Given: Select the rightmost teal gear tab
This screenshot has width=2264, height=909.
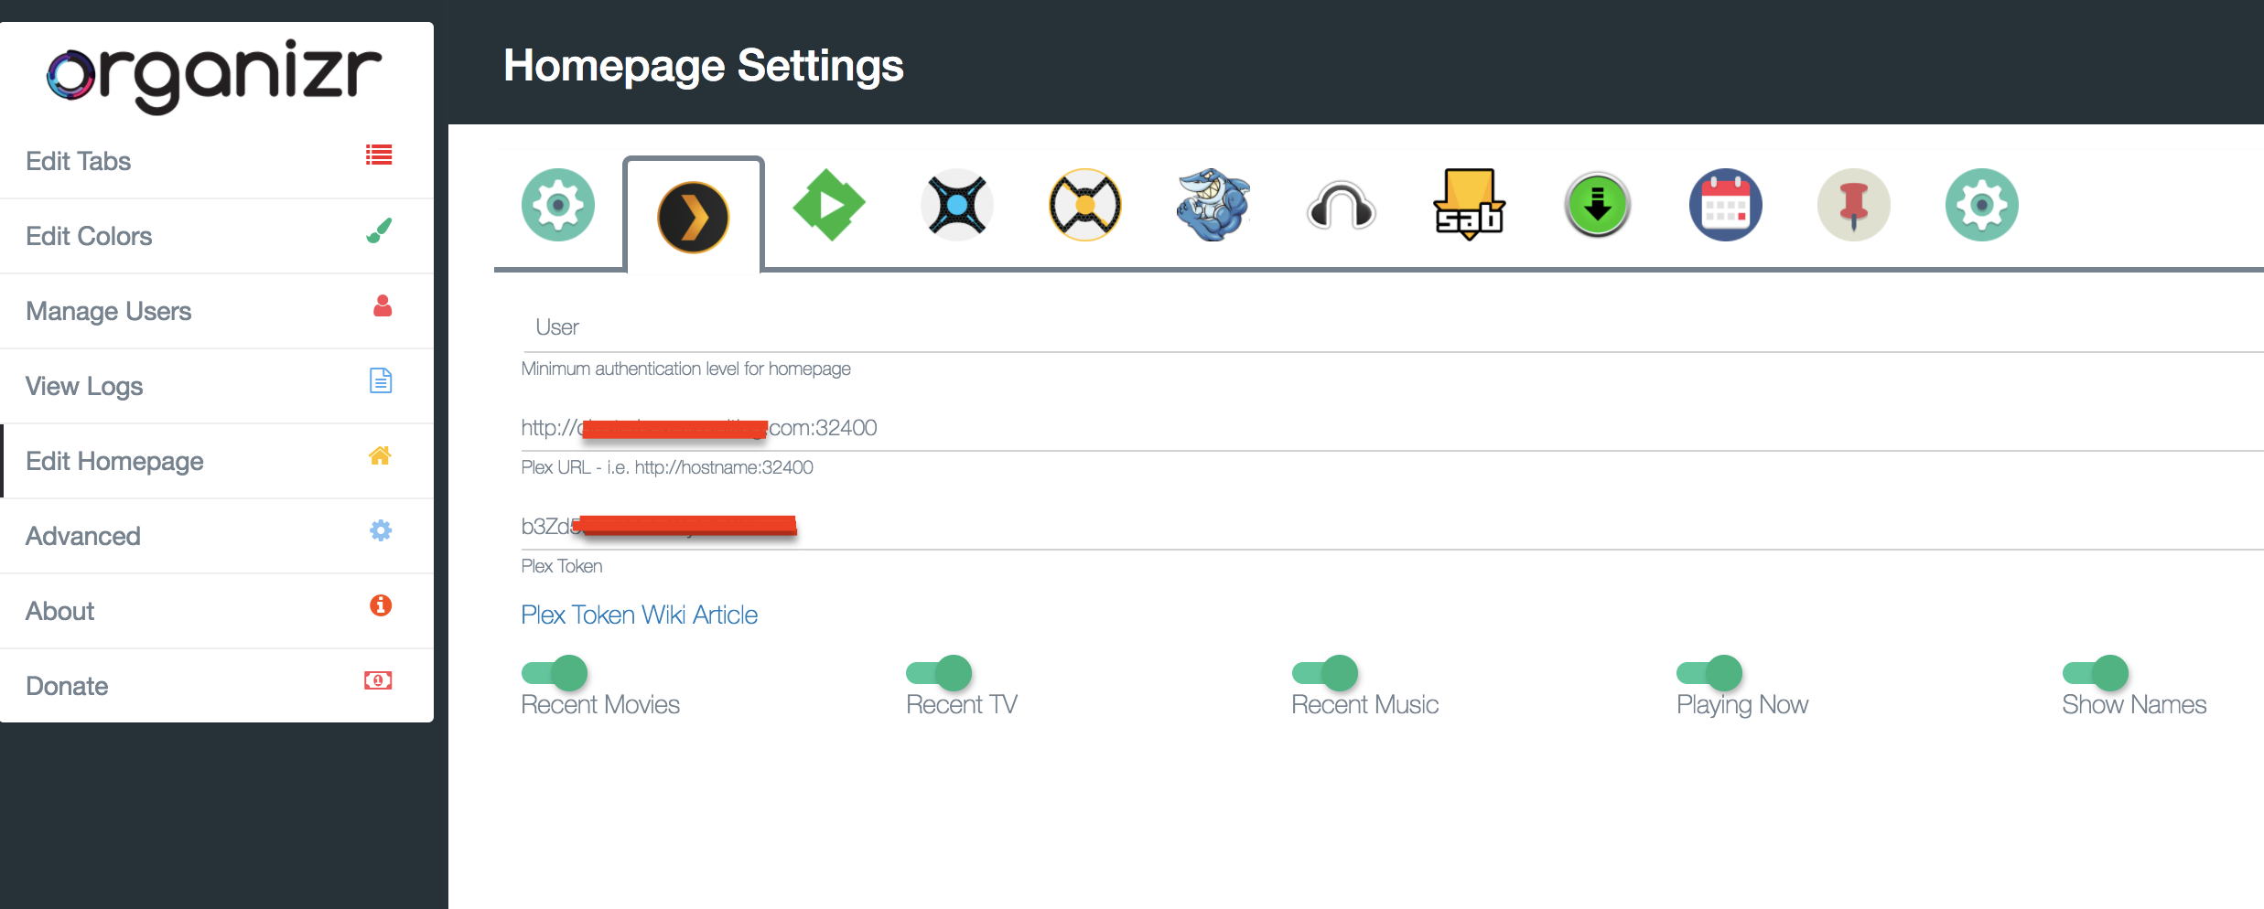Looking at the screenshot, I should point(1981,205).
